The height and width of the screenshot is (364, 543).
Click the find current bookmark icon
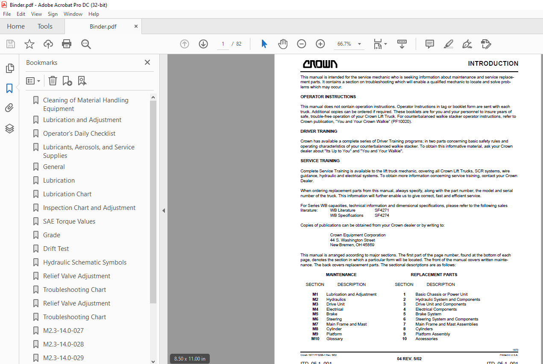[82, 81]
